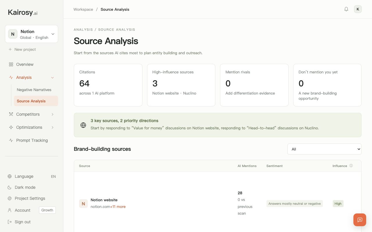Open Account settings
Viewport: 372px width, 232px height.
coord(22,210)
